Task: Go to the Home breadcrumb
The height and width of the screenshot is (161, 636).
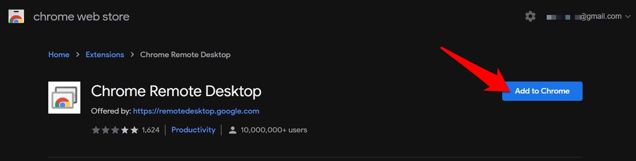Action: pyautogui.click(x=59, y=55)
